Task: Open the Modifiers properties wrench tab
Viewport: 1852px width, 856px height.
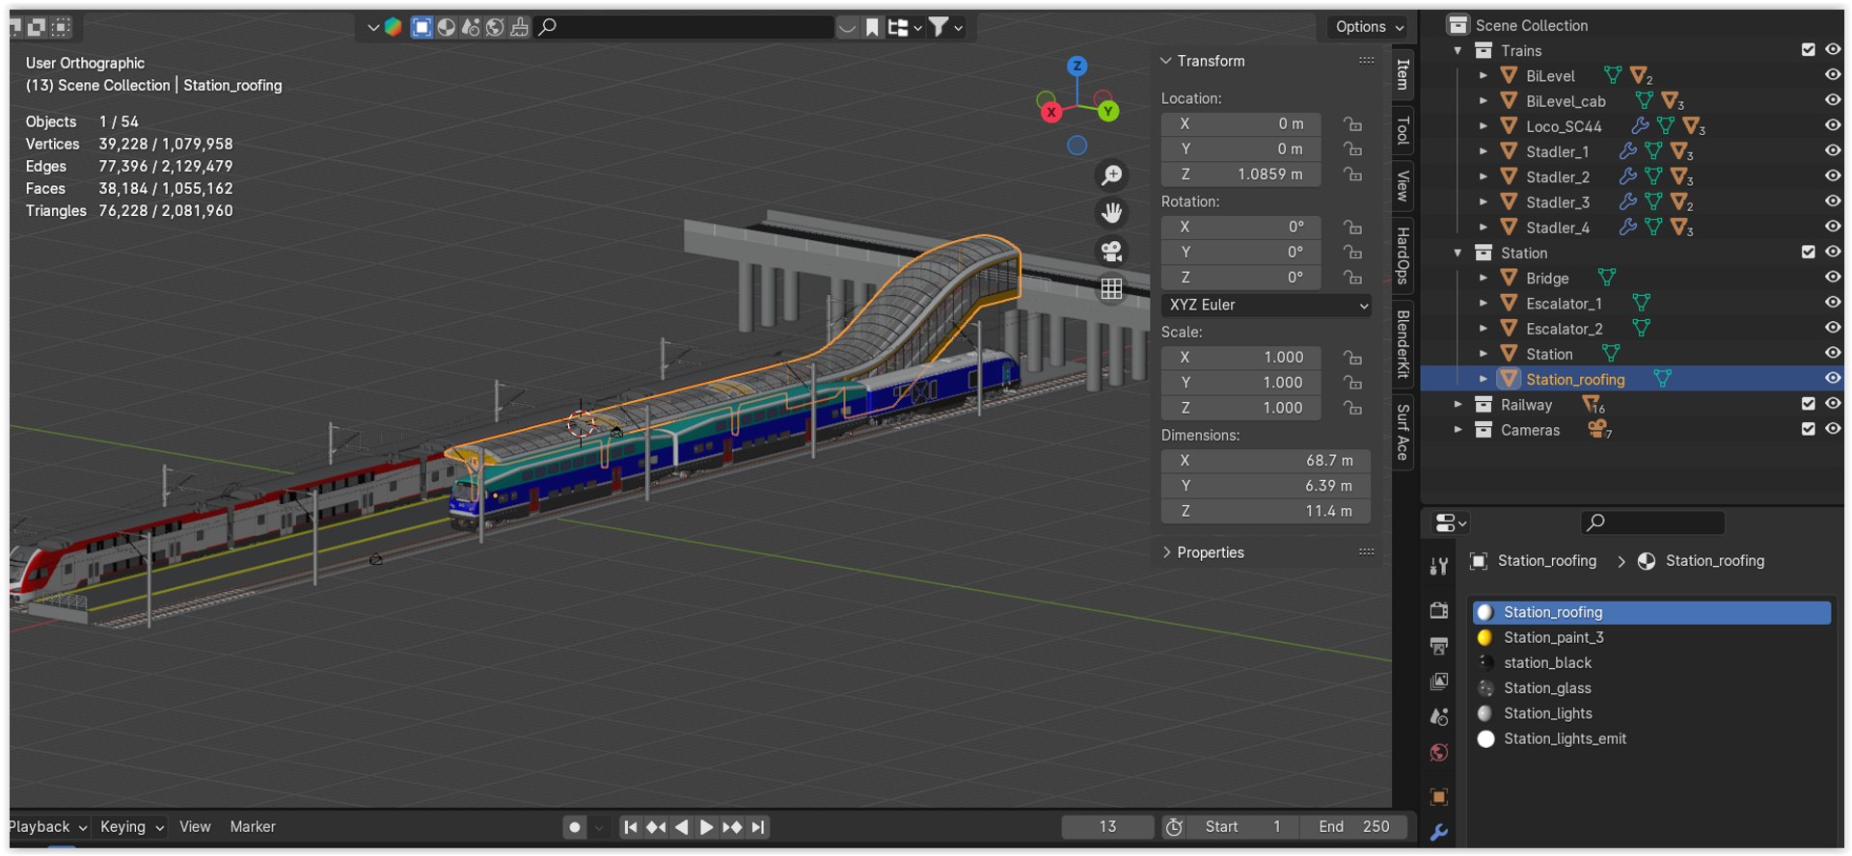Action: click(x=1439, y=833)
